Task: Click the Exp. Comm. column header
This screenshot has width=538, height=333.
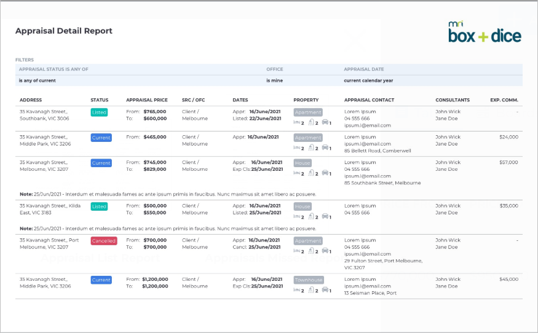Action: pos(504,100)
